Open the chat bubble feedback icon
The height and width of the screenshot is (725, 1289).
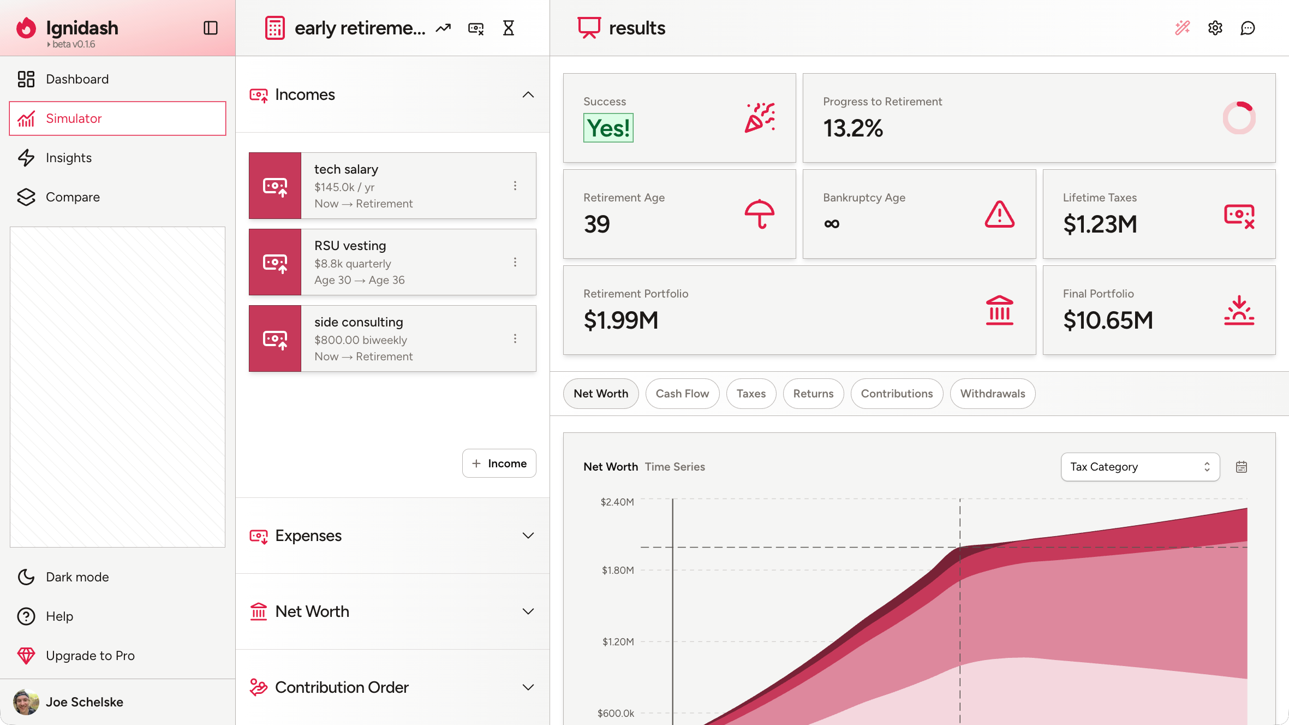coord(1248,28)
